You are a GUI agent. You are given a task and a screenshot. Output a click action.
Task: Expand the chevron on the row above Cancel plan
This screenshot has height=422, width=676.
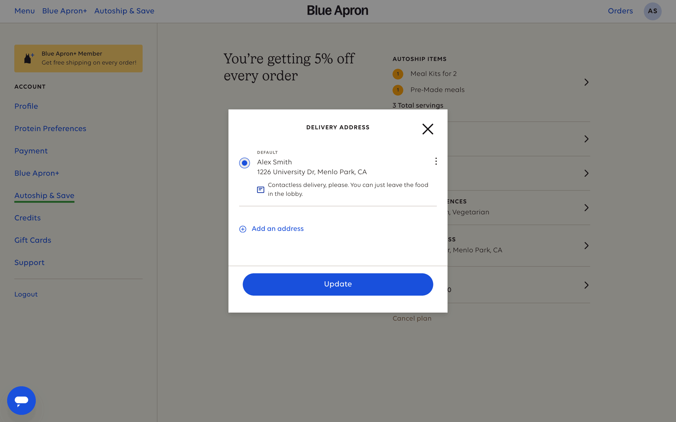pos(586,285)
